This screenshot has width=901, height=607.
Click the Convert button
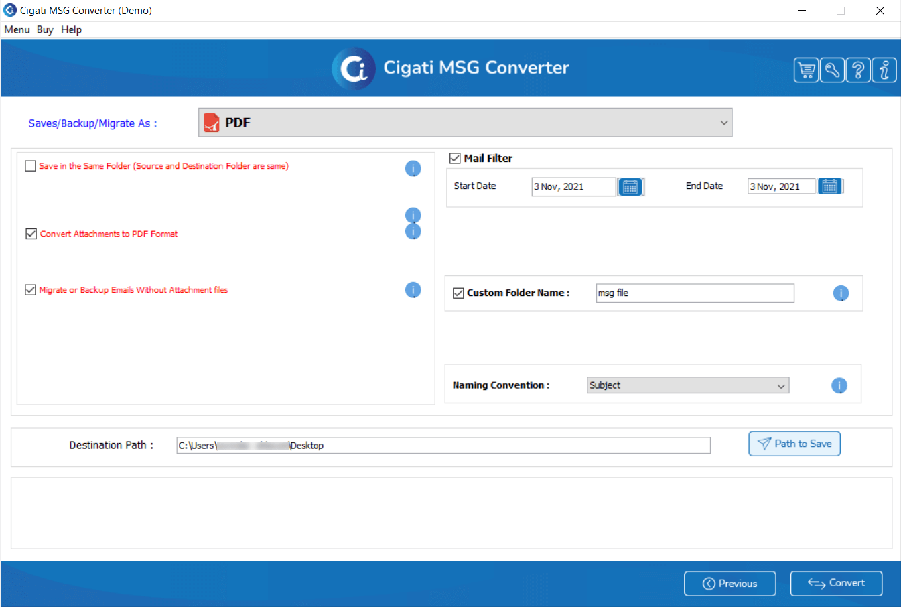tap(836, 584)
